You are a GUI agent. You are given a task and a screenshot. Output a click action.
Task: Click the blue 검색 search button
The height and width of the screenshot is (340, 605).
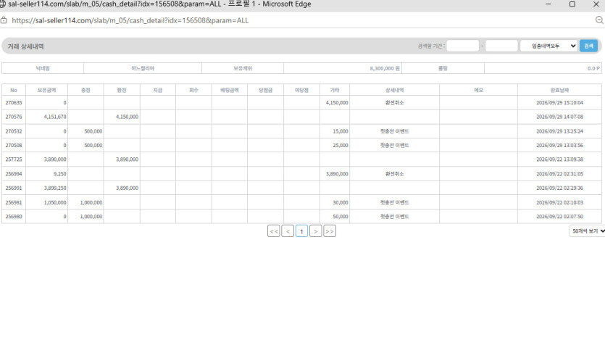point(588,46)
